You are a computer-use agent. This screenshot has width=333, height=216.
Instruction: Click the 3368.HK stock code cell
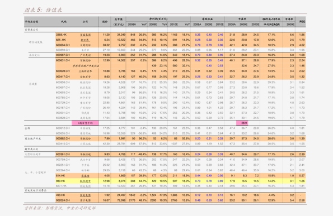[x=61, y=35]
